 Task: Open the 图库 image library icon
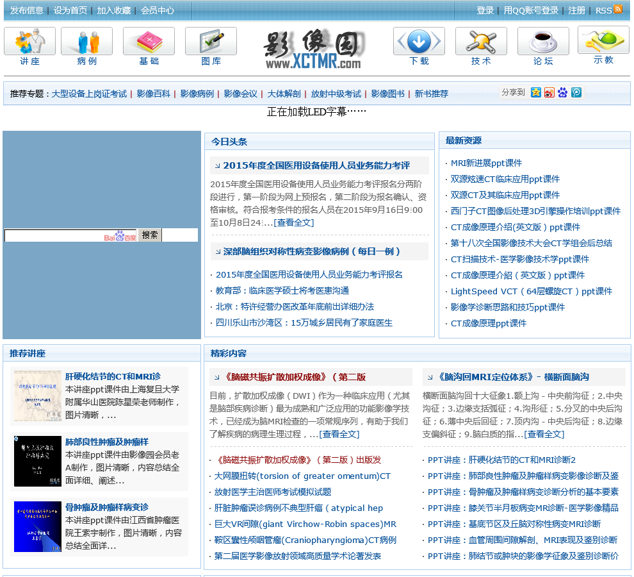211,41
